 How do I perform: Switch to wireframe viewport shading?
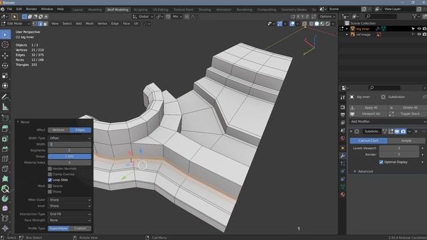[312, 24]
